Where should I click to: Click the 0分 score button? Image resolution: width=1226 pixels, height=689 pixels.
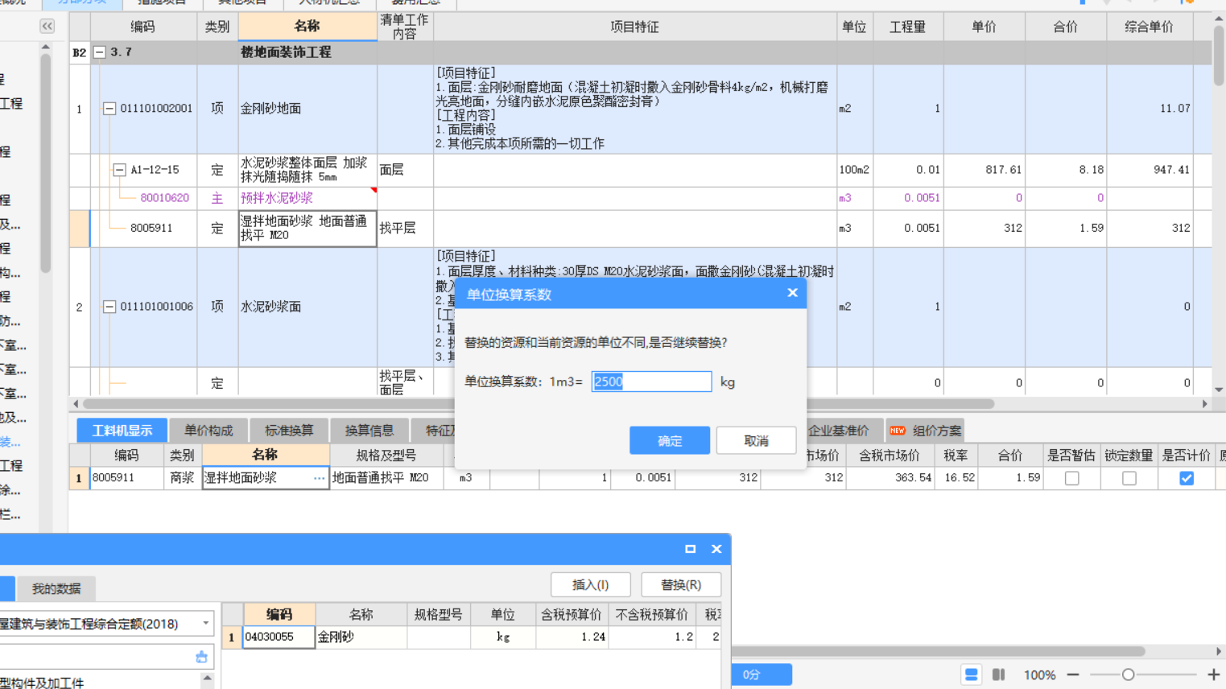coord(762,675)
